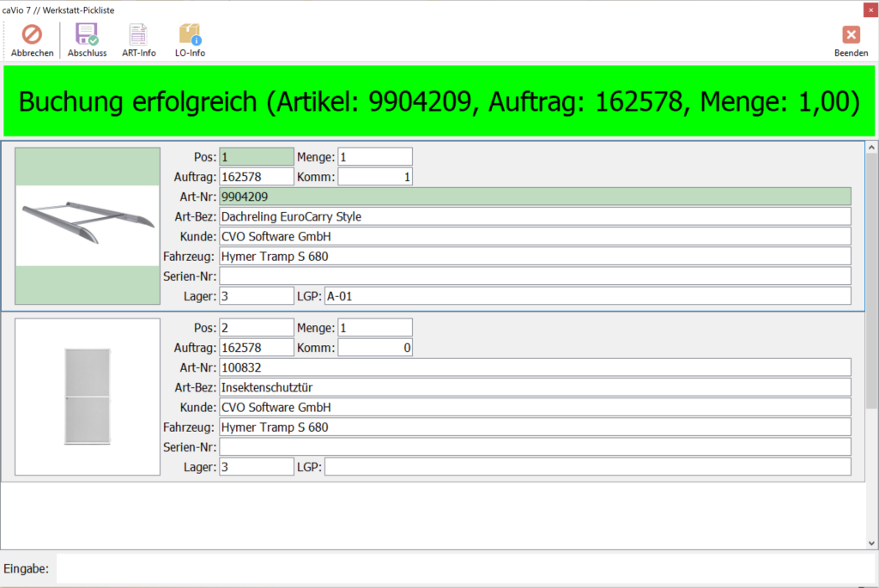
Task: Click the empty Serien-Nr field of position 1
Action: 535,276
